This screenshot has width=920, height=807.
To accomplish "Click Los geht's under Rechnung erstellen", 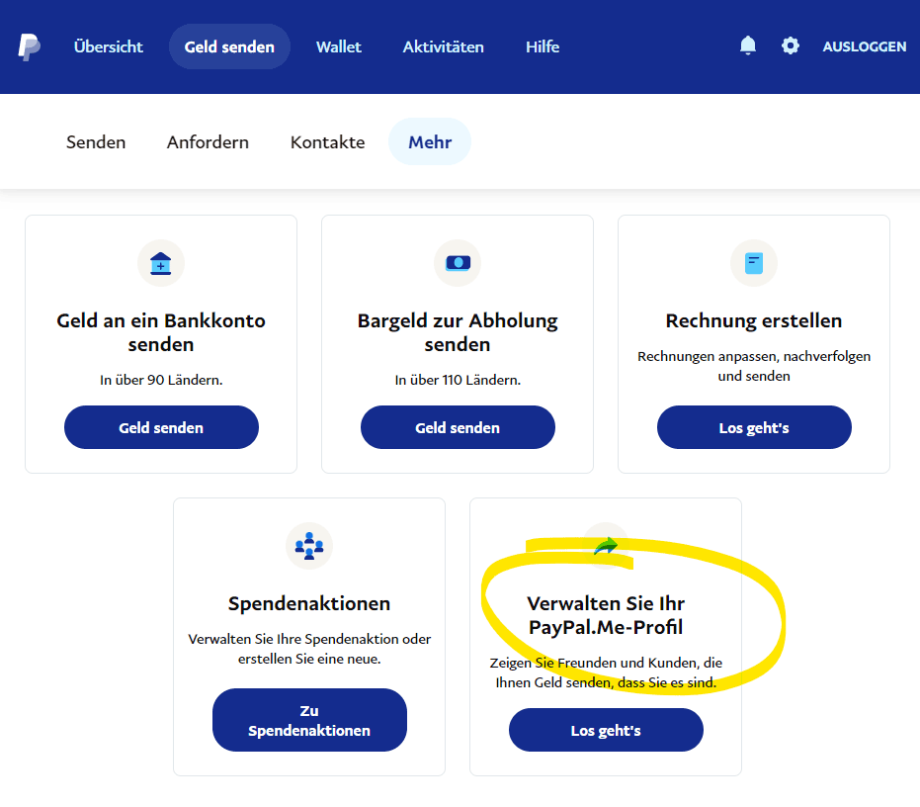I will pyautogui.click(x=754, y=427).
